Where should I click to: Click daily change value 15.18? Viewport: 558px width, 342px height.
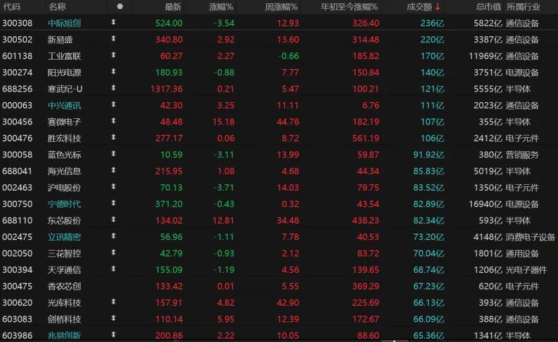(223, 122)
